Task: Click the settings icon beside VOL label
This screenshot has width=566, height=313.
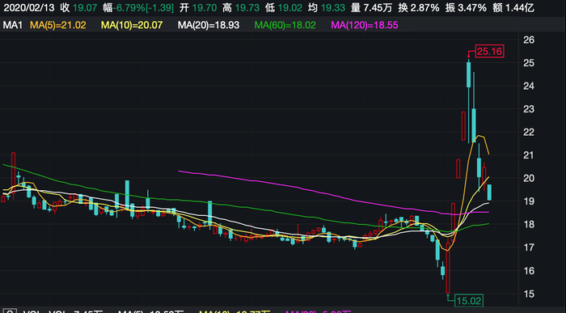Action: (10, 311)
